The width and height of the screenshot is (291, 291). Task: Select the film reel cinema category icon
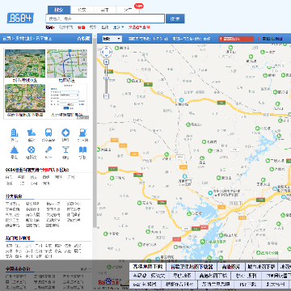tap(32, 150)
